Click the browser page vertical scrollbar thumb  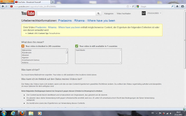pyautogui.click(x=185, y=40)
